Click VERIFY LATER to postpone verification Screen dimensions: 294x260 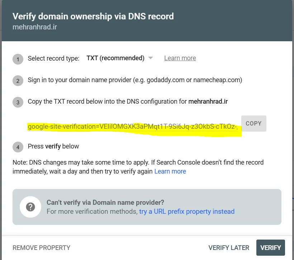click(x=229, y=247)
